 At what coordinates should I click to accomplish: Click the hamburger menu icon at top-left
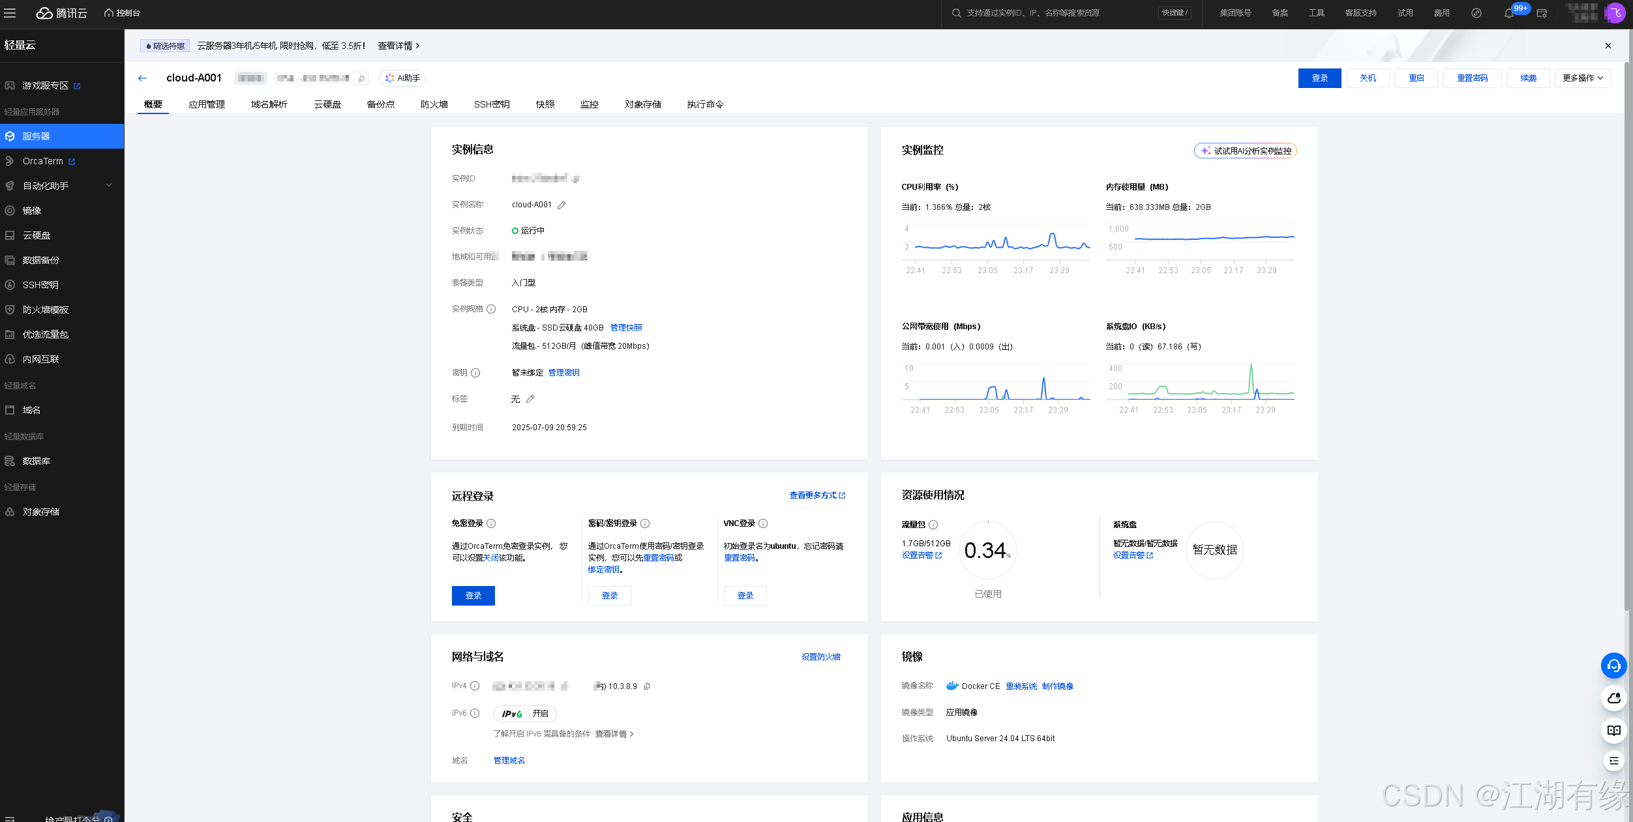(x=10, y=13)
